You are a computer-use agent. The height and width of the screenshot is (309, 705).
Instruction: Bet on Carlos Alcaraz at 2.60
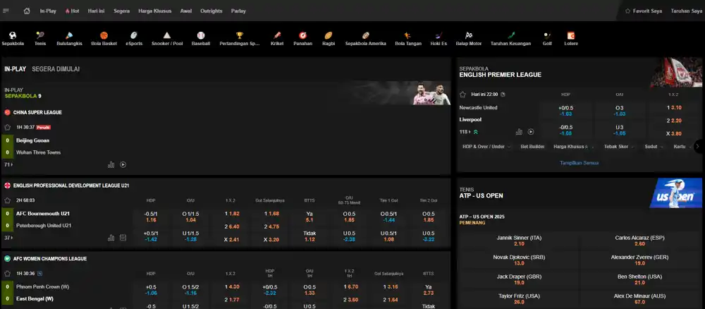tap(639, 241)
